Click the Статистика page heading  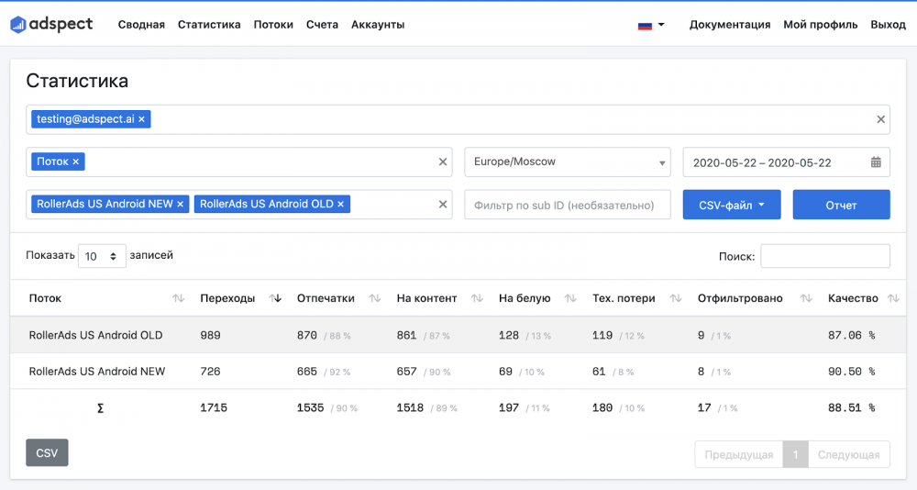(x=77, y=81)
